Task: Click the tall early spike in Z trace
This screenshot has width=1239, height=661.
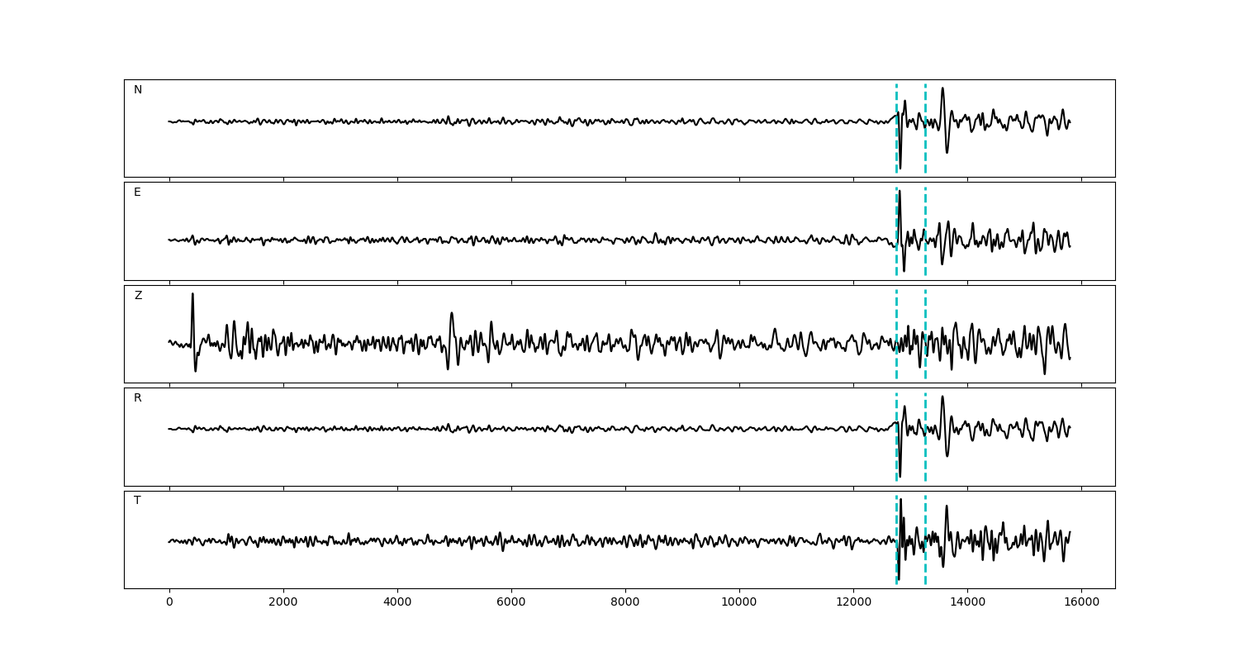Action: (192, 297)
